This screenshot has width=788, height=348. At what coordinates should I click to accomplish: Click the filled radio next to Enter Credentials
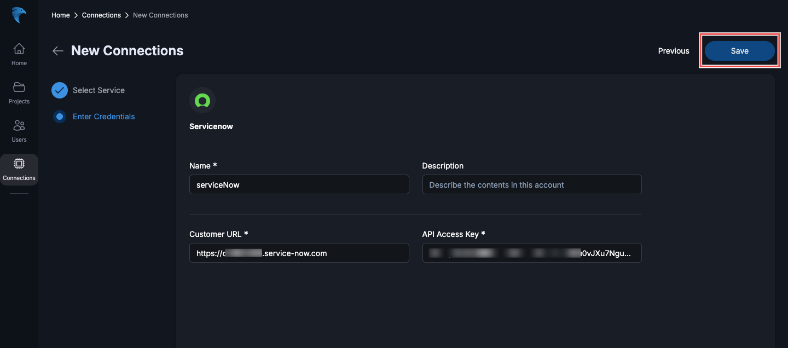point(59,116)
